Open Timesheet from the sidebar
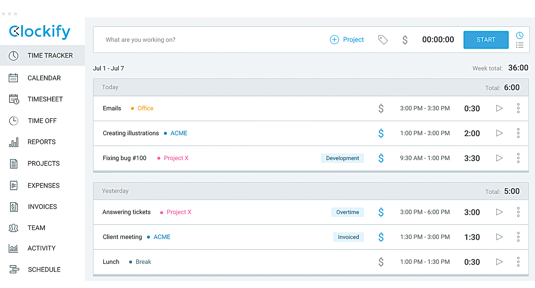 coord(45,99)
